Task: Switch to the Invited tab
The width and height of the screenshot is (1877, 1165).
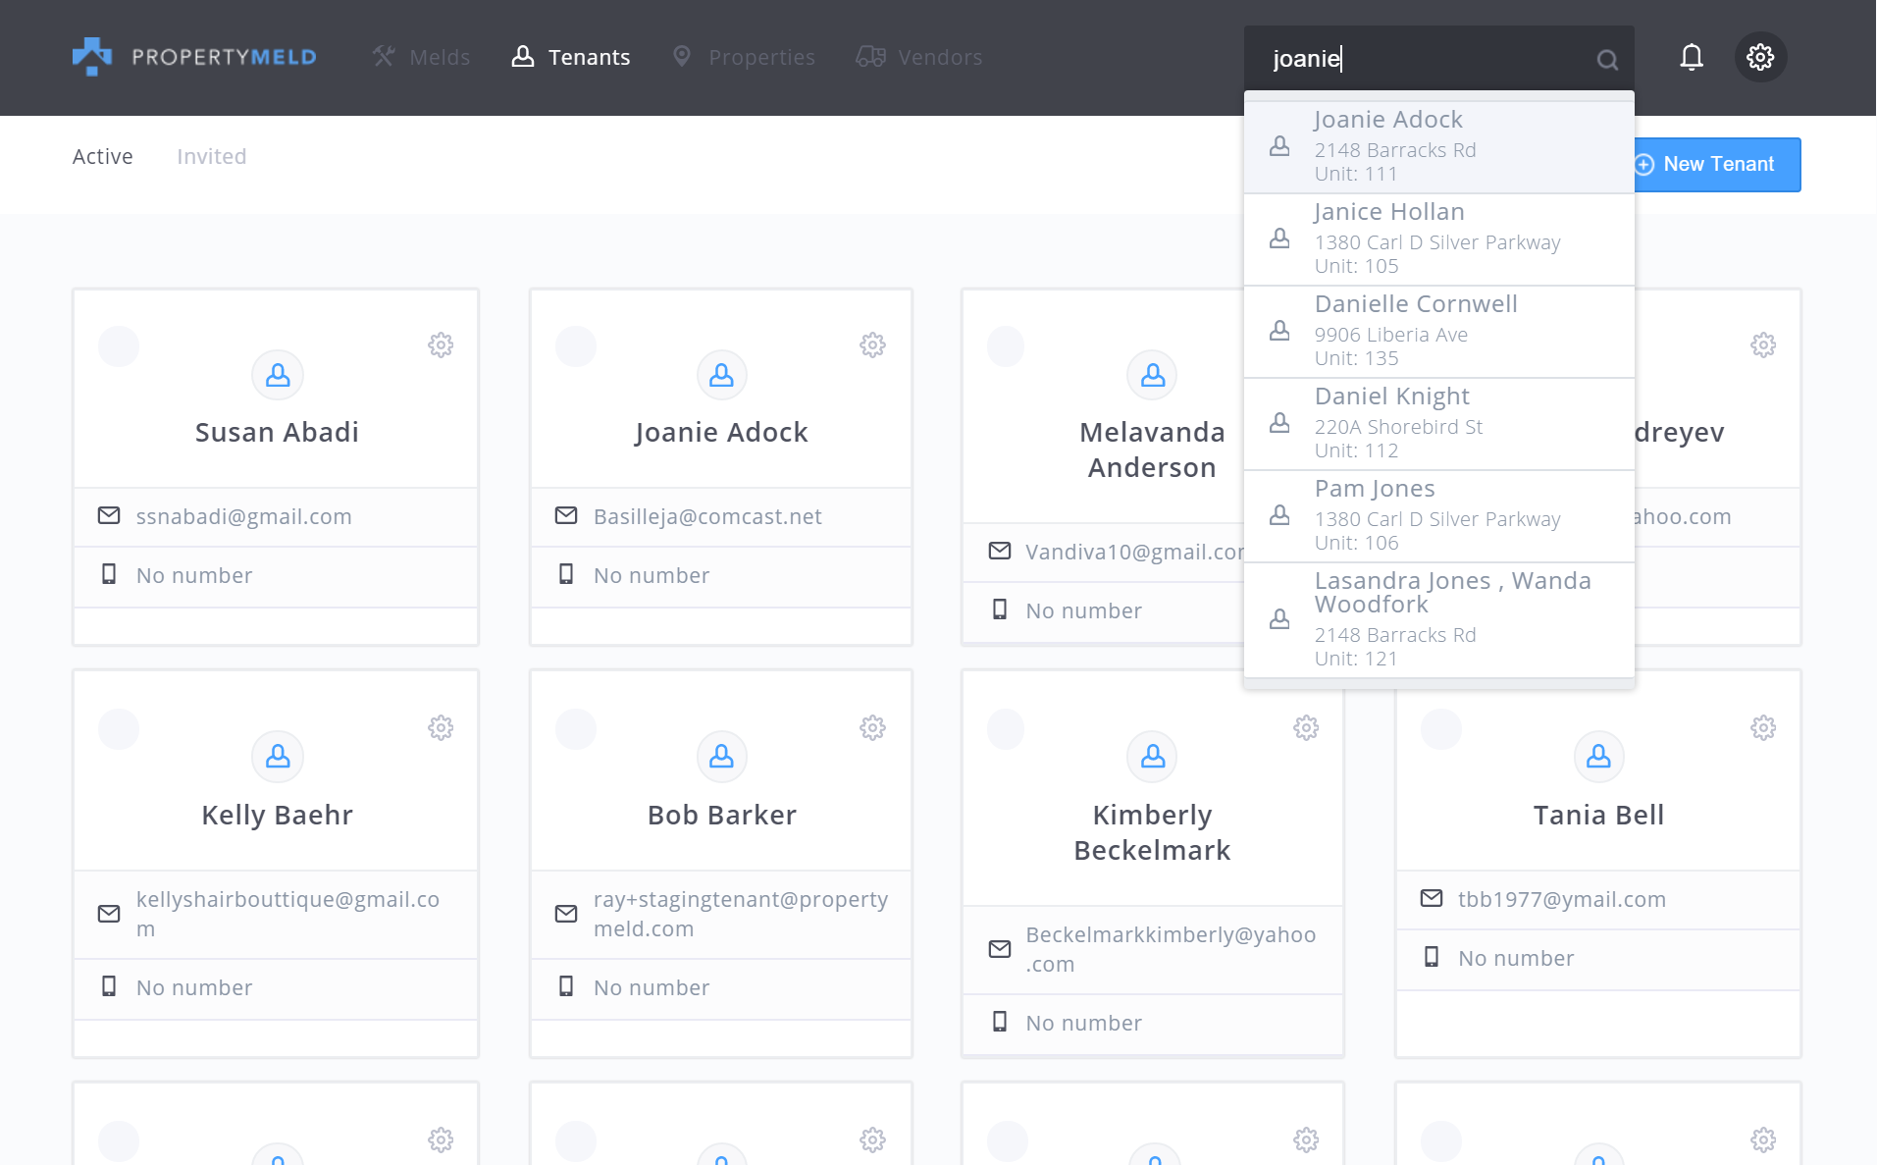Action: tap(211, 157)
